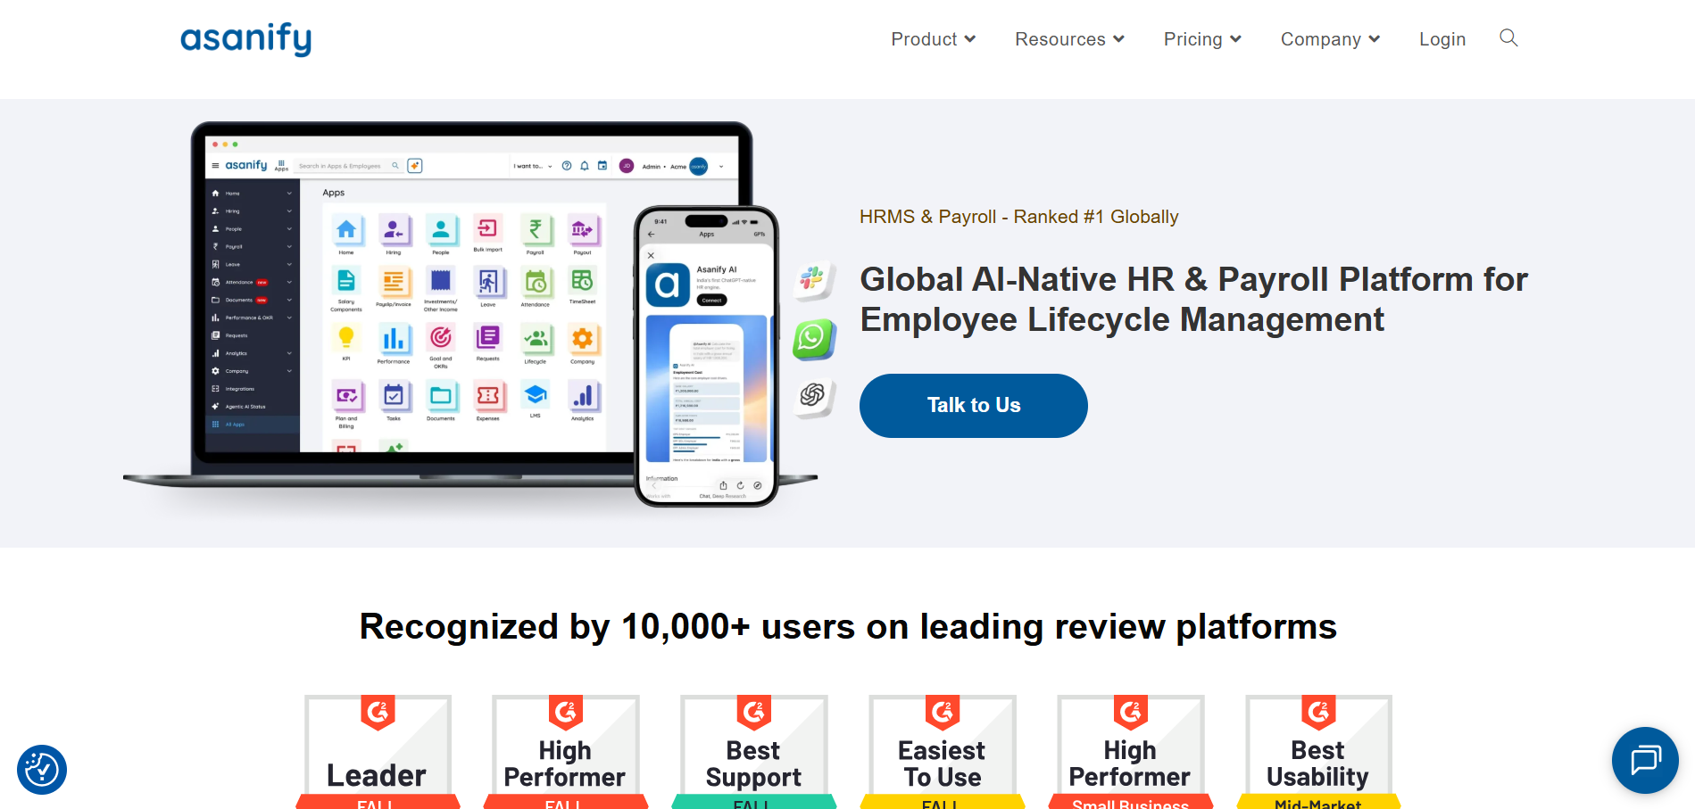Open the Product dropdown menu
1695x809 pixels.
(933, 39)
